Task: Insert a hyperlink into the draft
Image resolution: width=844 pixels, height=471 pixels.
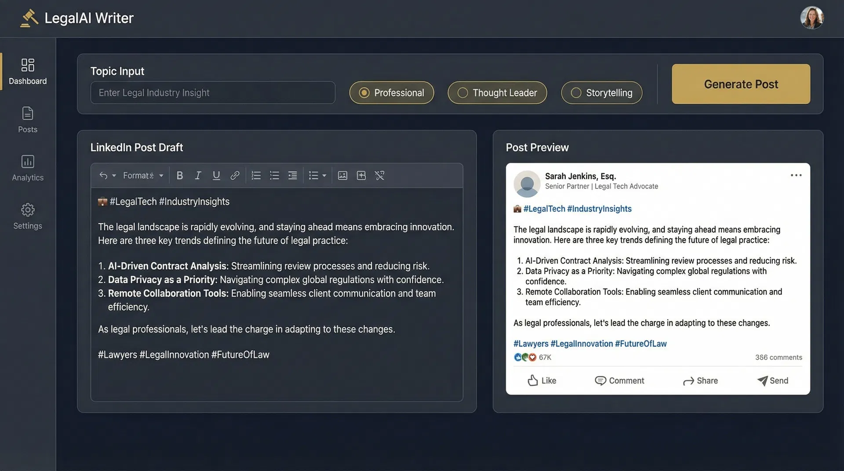Action: (234, 175)
